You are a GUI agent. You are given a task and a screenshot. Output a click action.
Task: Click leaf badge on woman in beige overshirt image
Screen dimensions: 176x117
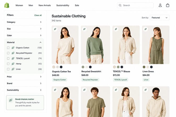click(116, 90)
